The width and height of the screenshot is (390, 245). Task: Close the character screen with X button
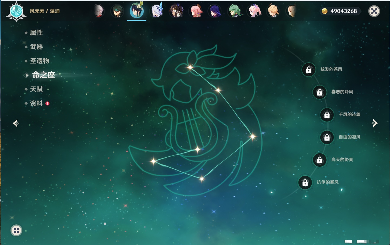click(374, 11)
